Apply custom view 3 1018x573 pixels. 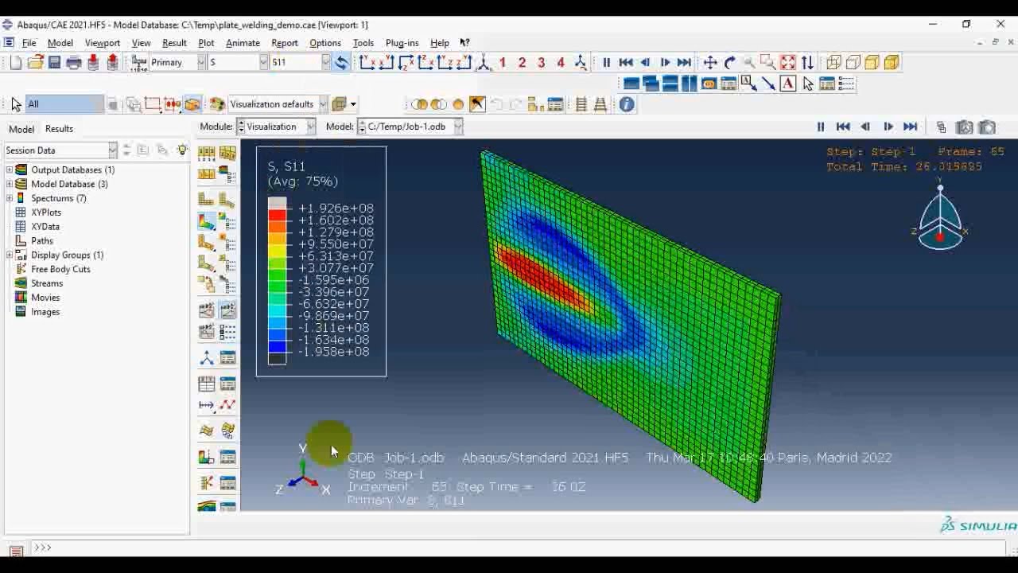[541, 62]
